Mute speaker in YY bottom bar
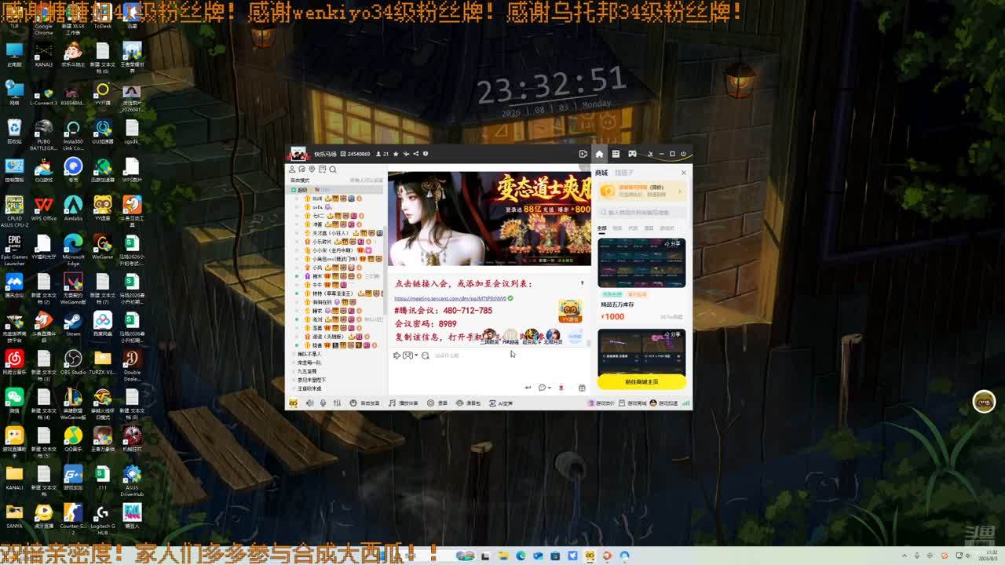 point(309,403)
